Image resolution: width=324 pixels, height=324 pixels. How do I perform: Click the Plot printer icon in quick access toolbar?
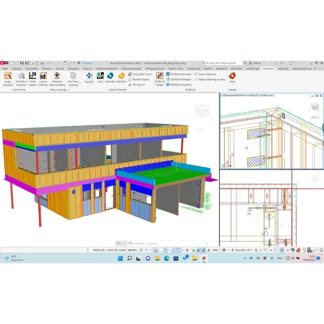tap(42, 63)
